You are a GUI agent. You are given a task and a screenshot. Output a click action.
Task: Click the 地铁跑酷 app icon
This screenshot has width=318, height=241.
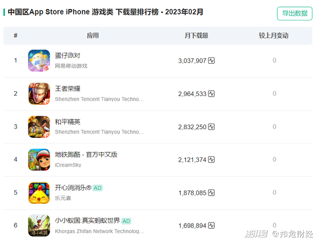point(39,160)
